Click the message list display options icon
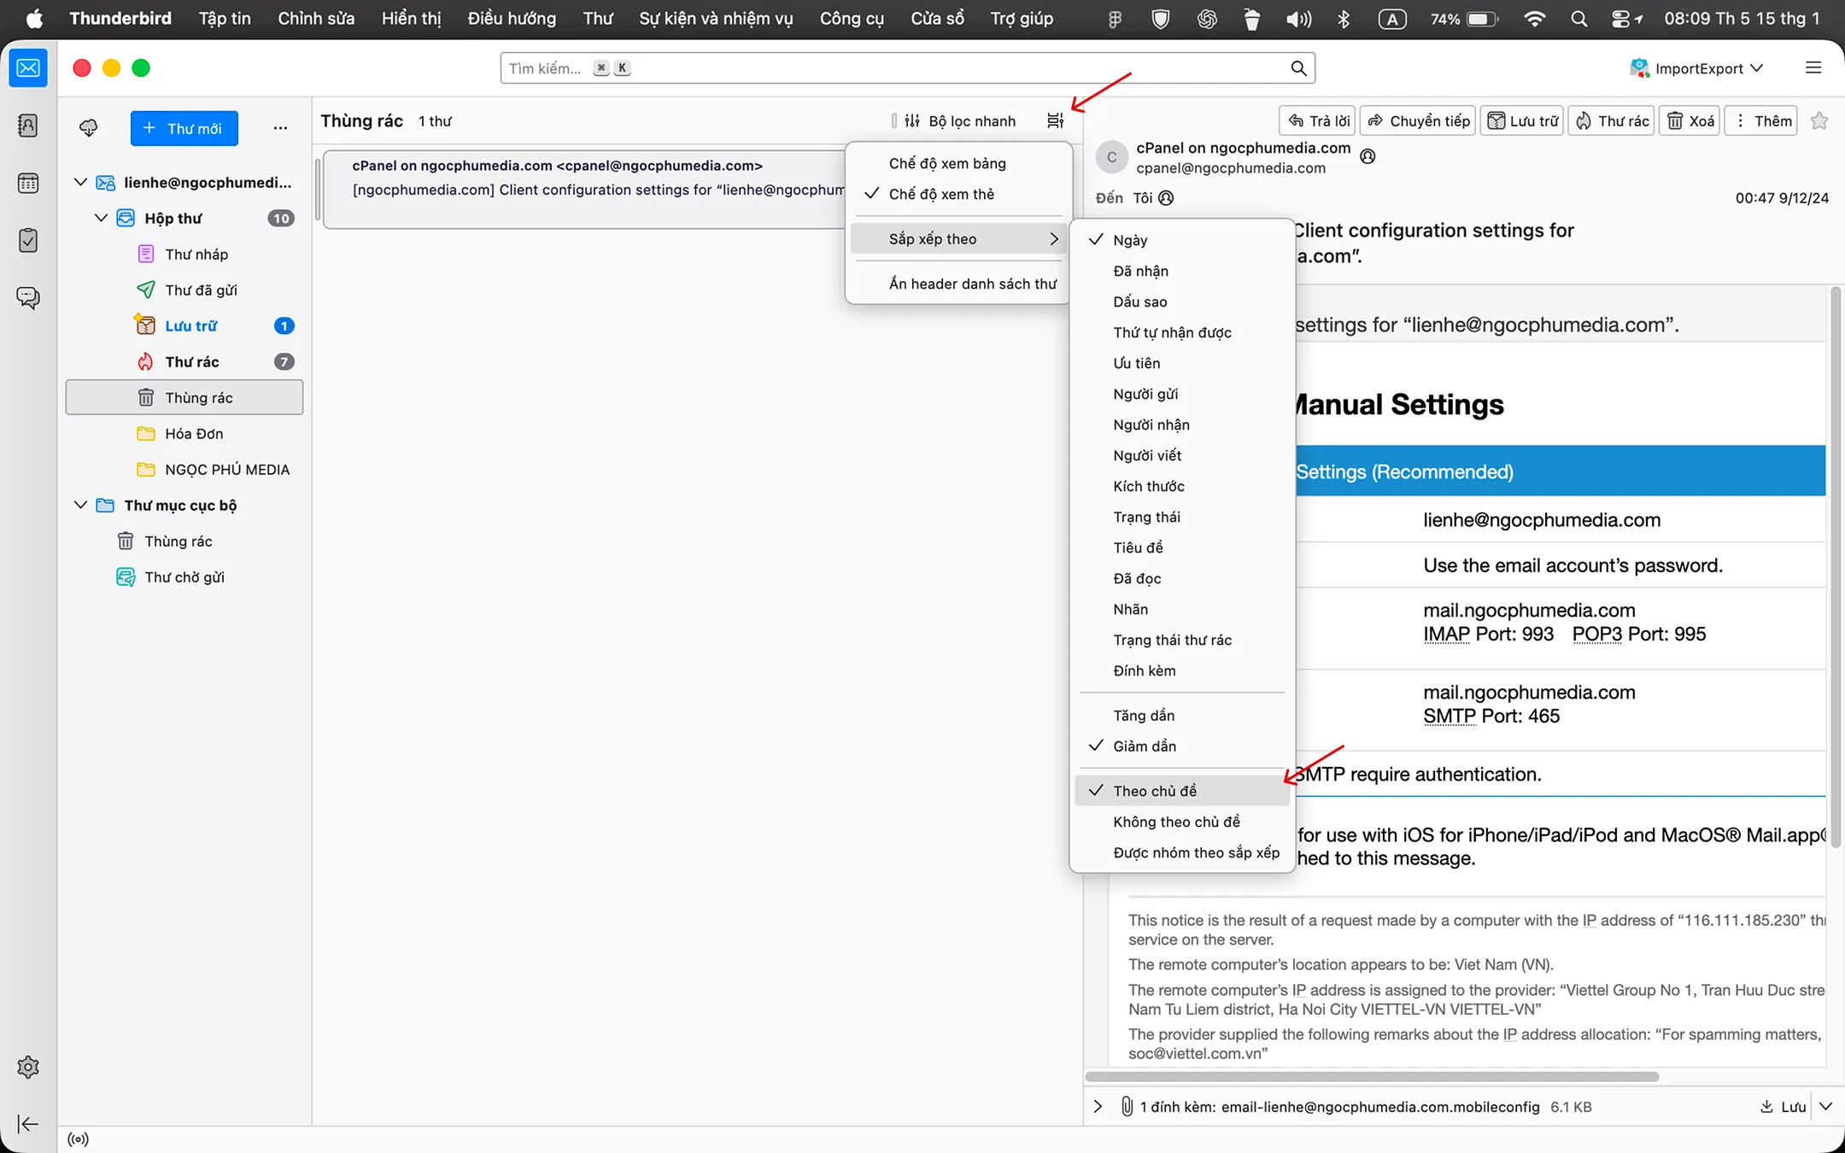The width and height of the screenshot is (1845, 1153). click(x=1056, y=121)
